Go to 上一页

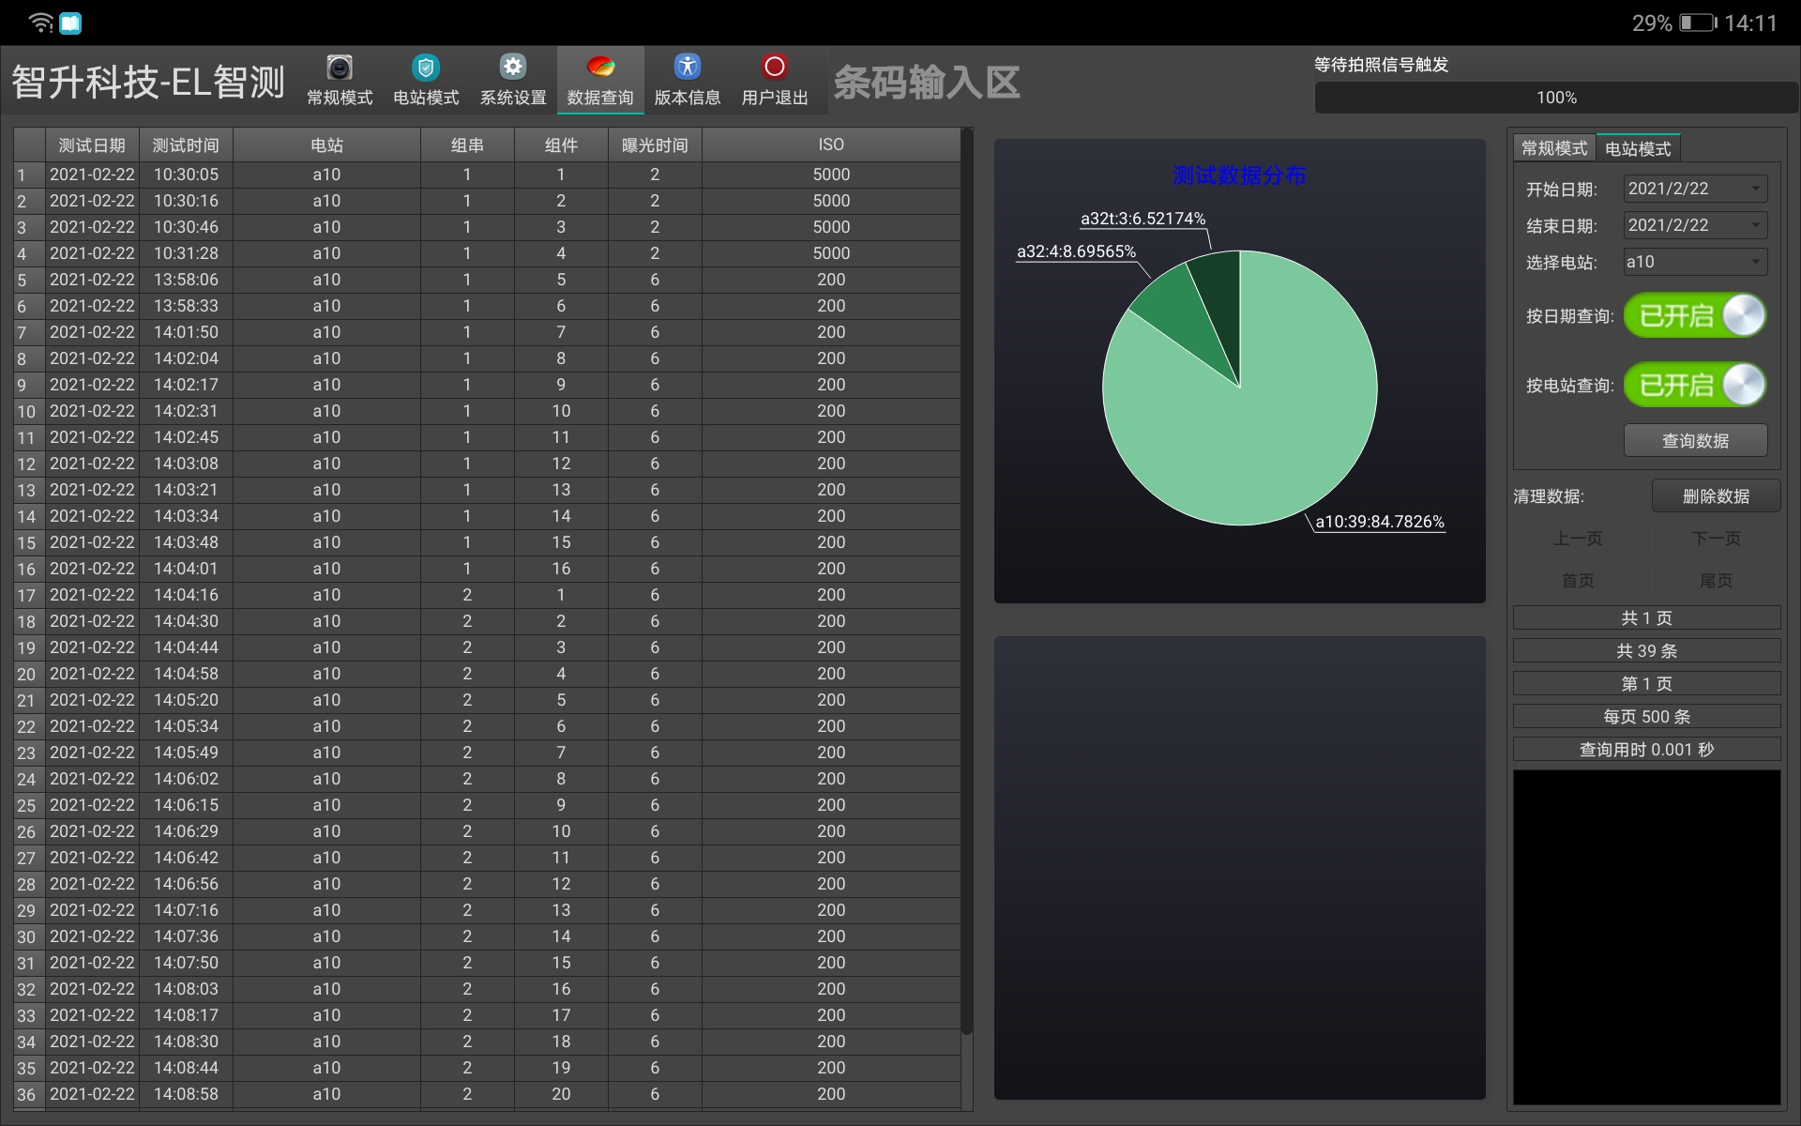1578,539
